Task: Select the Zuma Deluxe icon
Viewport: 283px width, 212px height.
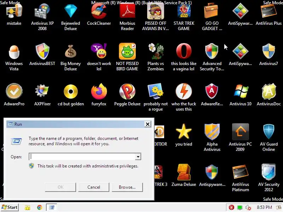Action: [x=184, y=172]
